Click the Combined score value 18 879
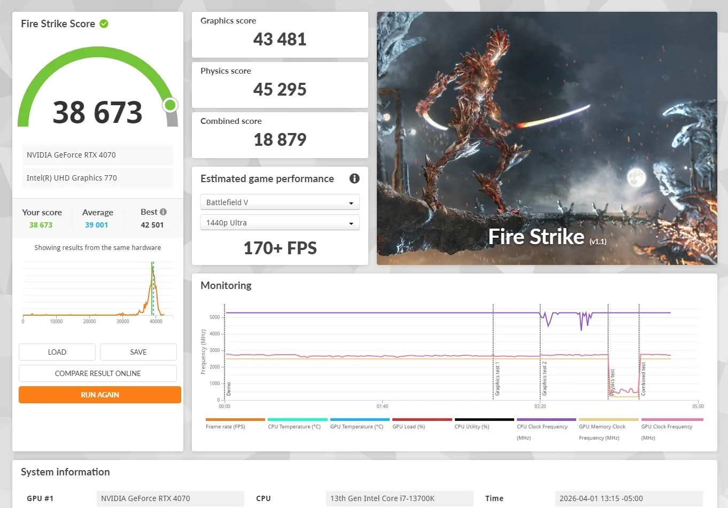The image size is (728, 508). coord(280,139)
